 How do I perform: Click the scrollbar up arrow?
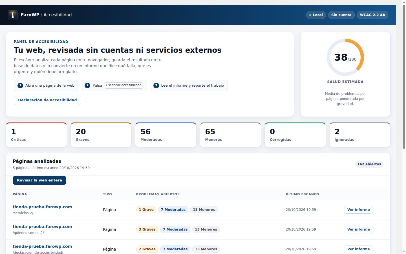point(404,2)
